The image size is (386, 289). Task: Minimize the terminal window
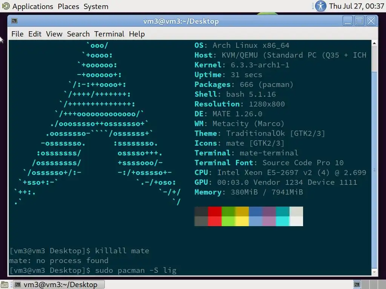coord(348,21)
